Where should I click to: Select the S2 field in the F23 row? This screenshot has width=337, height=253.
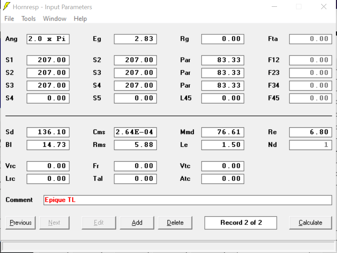click(48, 73)
